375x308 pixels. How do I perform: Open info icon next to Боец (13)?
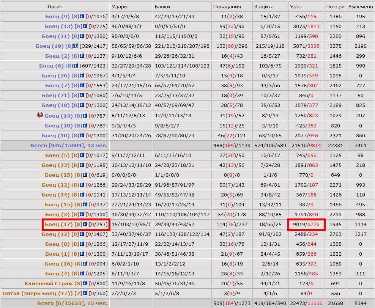(x=85, y=26)
